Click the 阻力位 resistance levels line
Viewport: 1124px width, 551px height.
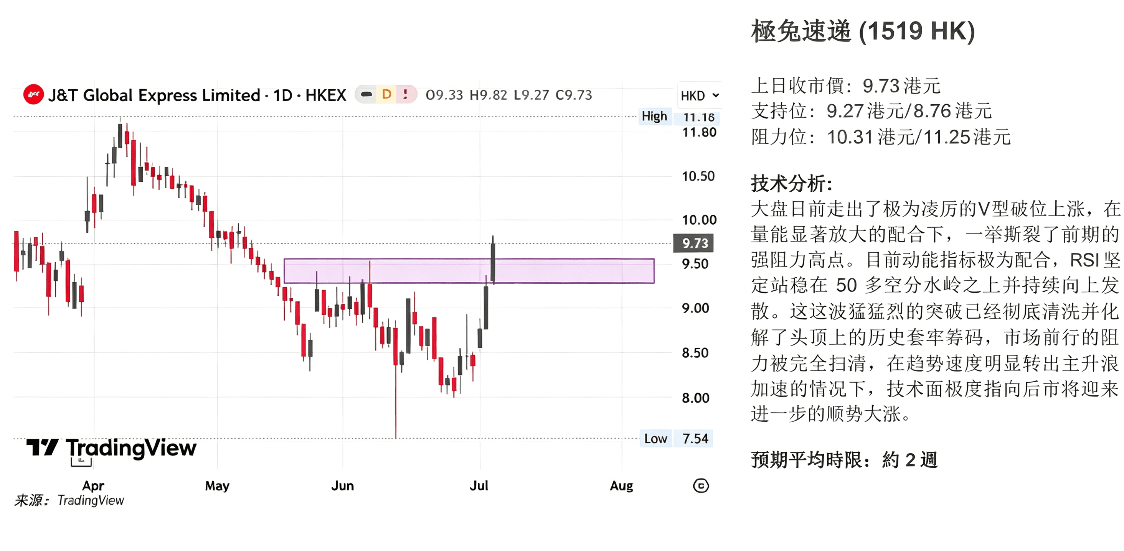[x=881, y=137]
